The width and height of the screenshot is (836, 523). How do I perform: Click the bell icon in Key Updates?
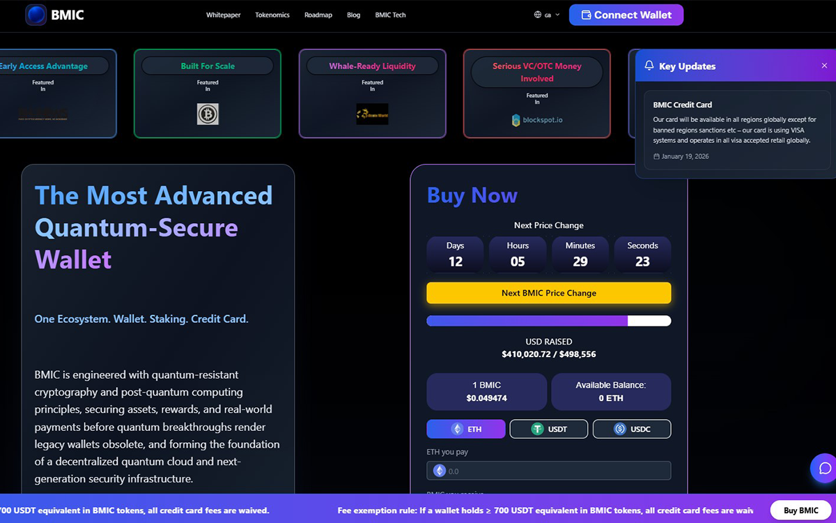(649, 66)
